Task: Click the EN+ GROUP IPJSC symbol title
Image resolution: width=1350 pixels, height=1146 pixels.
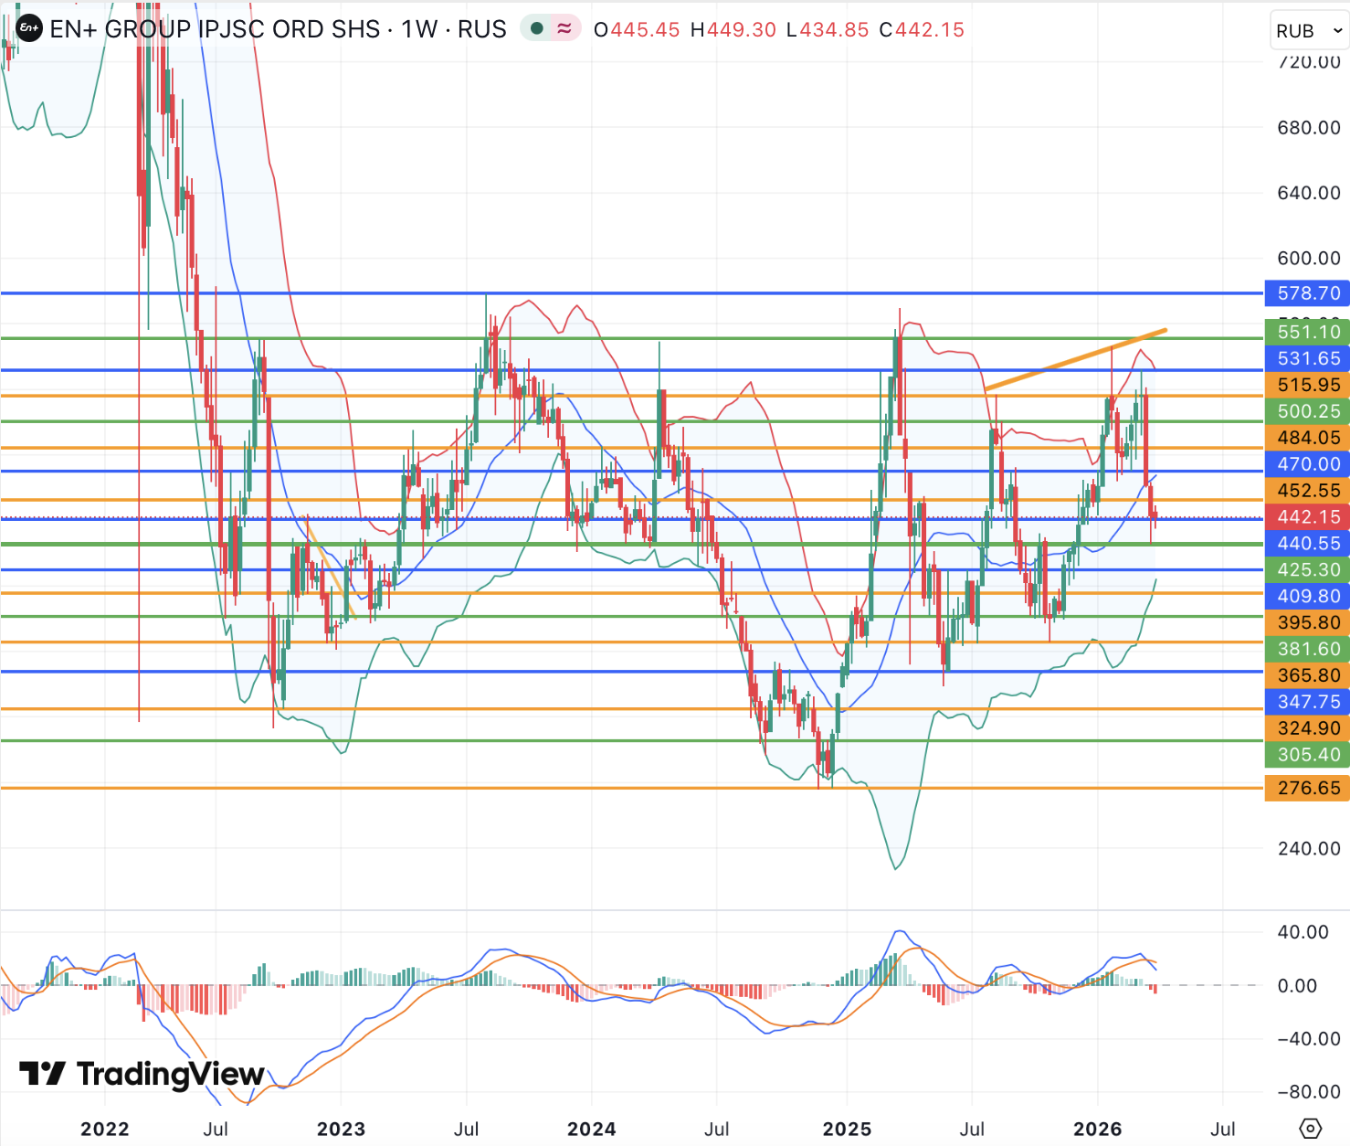Action: pos(215,29)
